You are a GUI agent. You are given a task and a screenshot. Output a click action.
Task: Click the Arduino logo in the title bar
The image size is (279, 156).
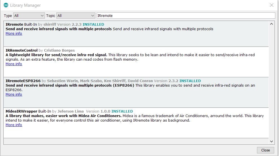coord(6,5)
